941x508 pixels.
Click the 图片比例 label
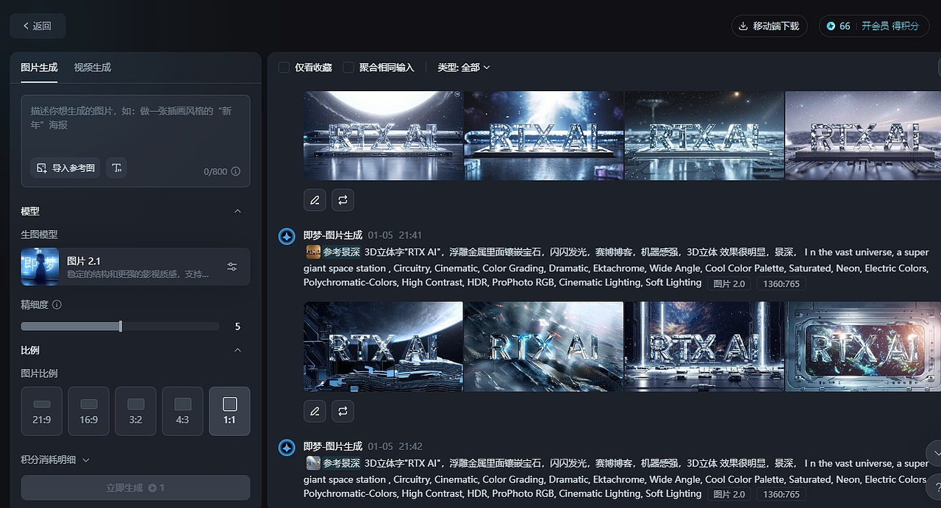tap(39, 373)
